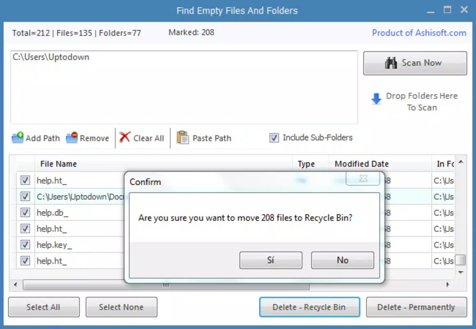
Task: Sort by the File Name column header
Action: (163, 164)
